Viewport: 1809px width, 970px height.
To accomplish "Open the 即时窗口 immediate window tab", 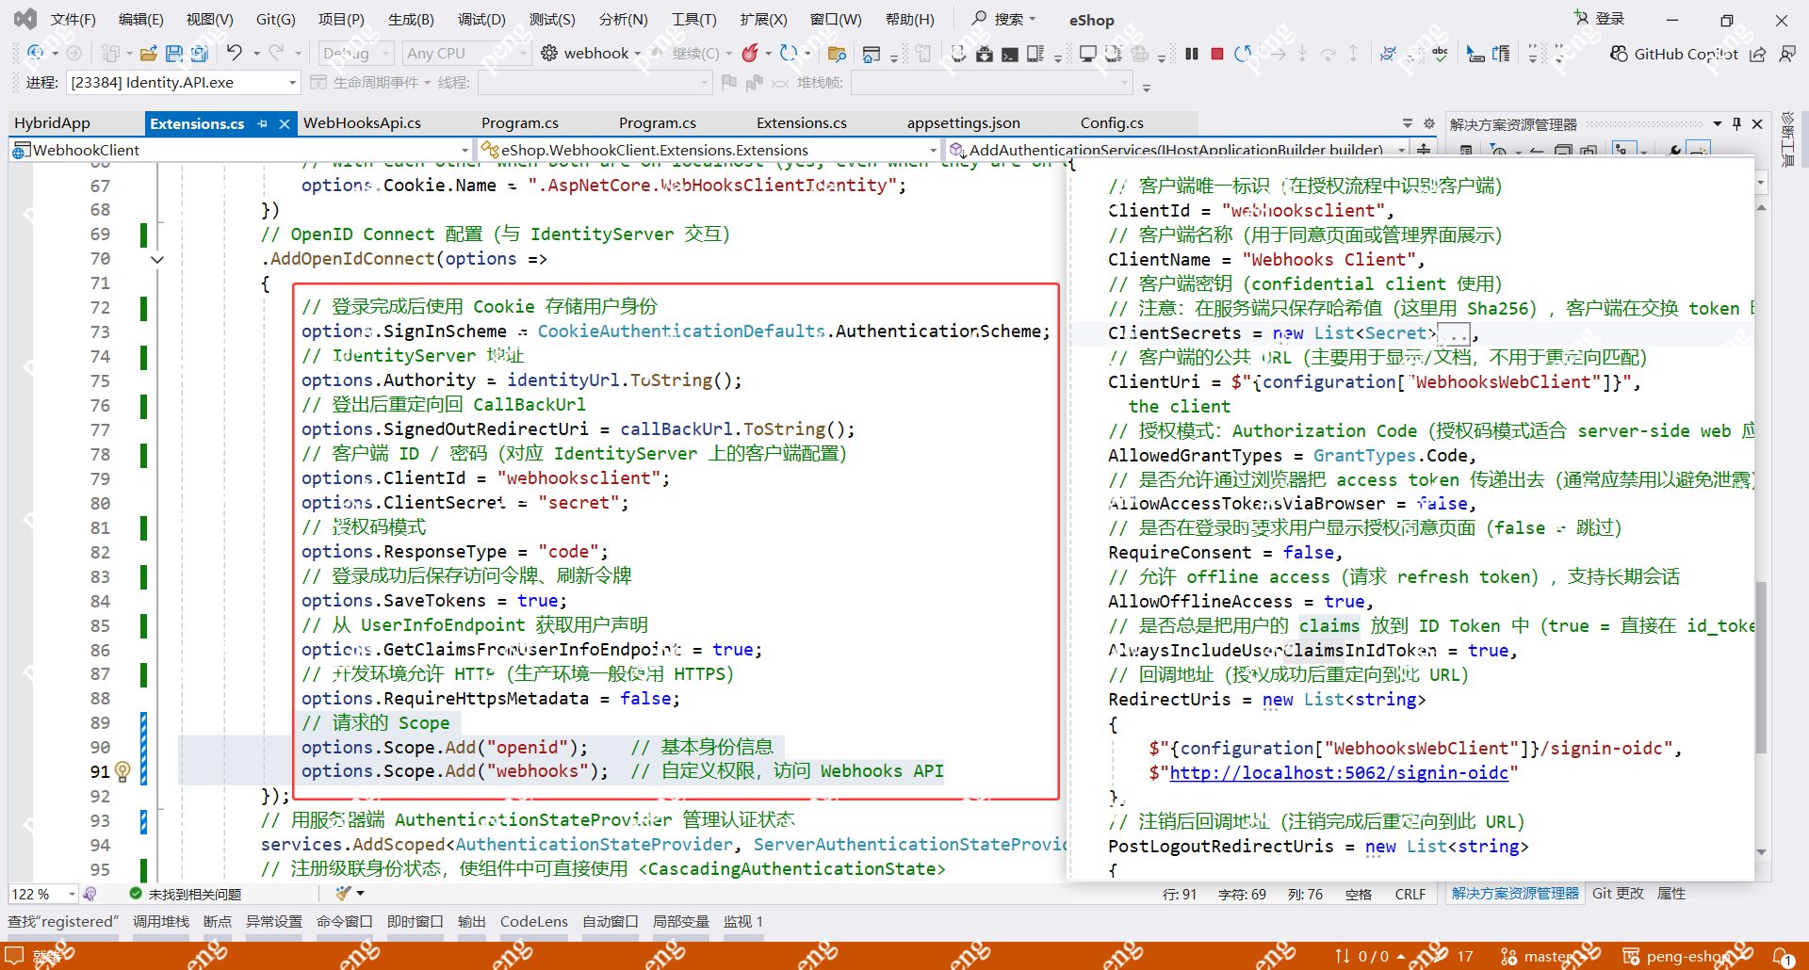I will (415, 922).
